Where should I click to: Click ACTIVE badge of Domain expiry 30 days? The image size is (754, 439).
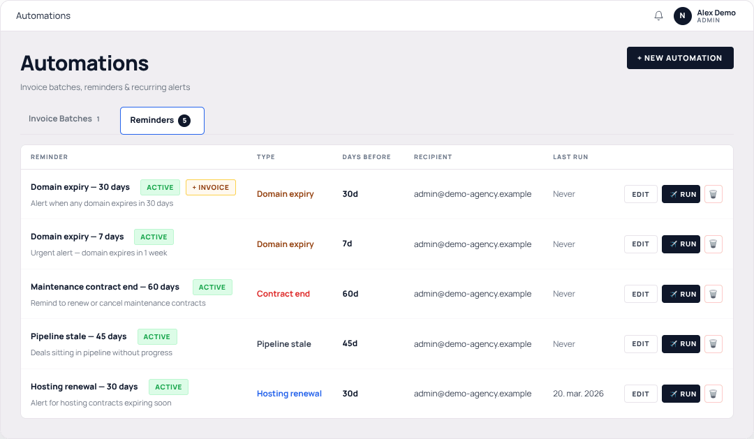(x=160, y=188)
